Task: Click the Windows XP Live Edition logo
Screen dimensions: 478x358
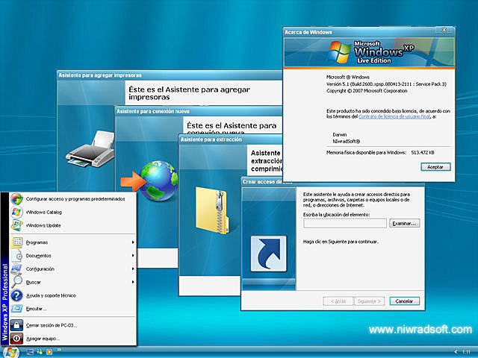Action: coord(372,52)
